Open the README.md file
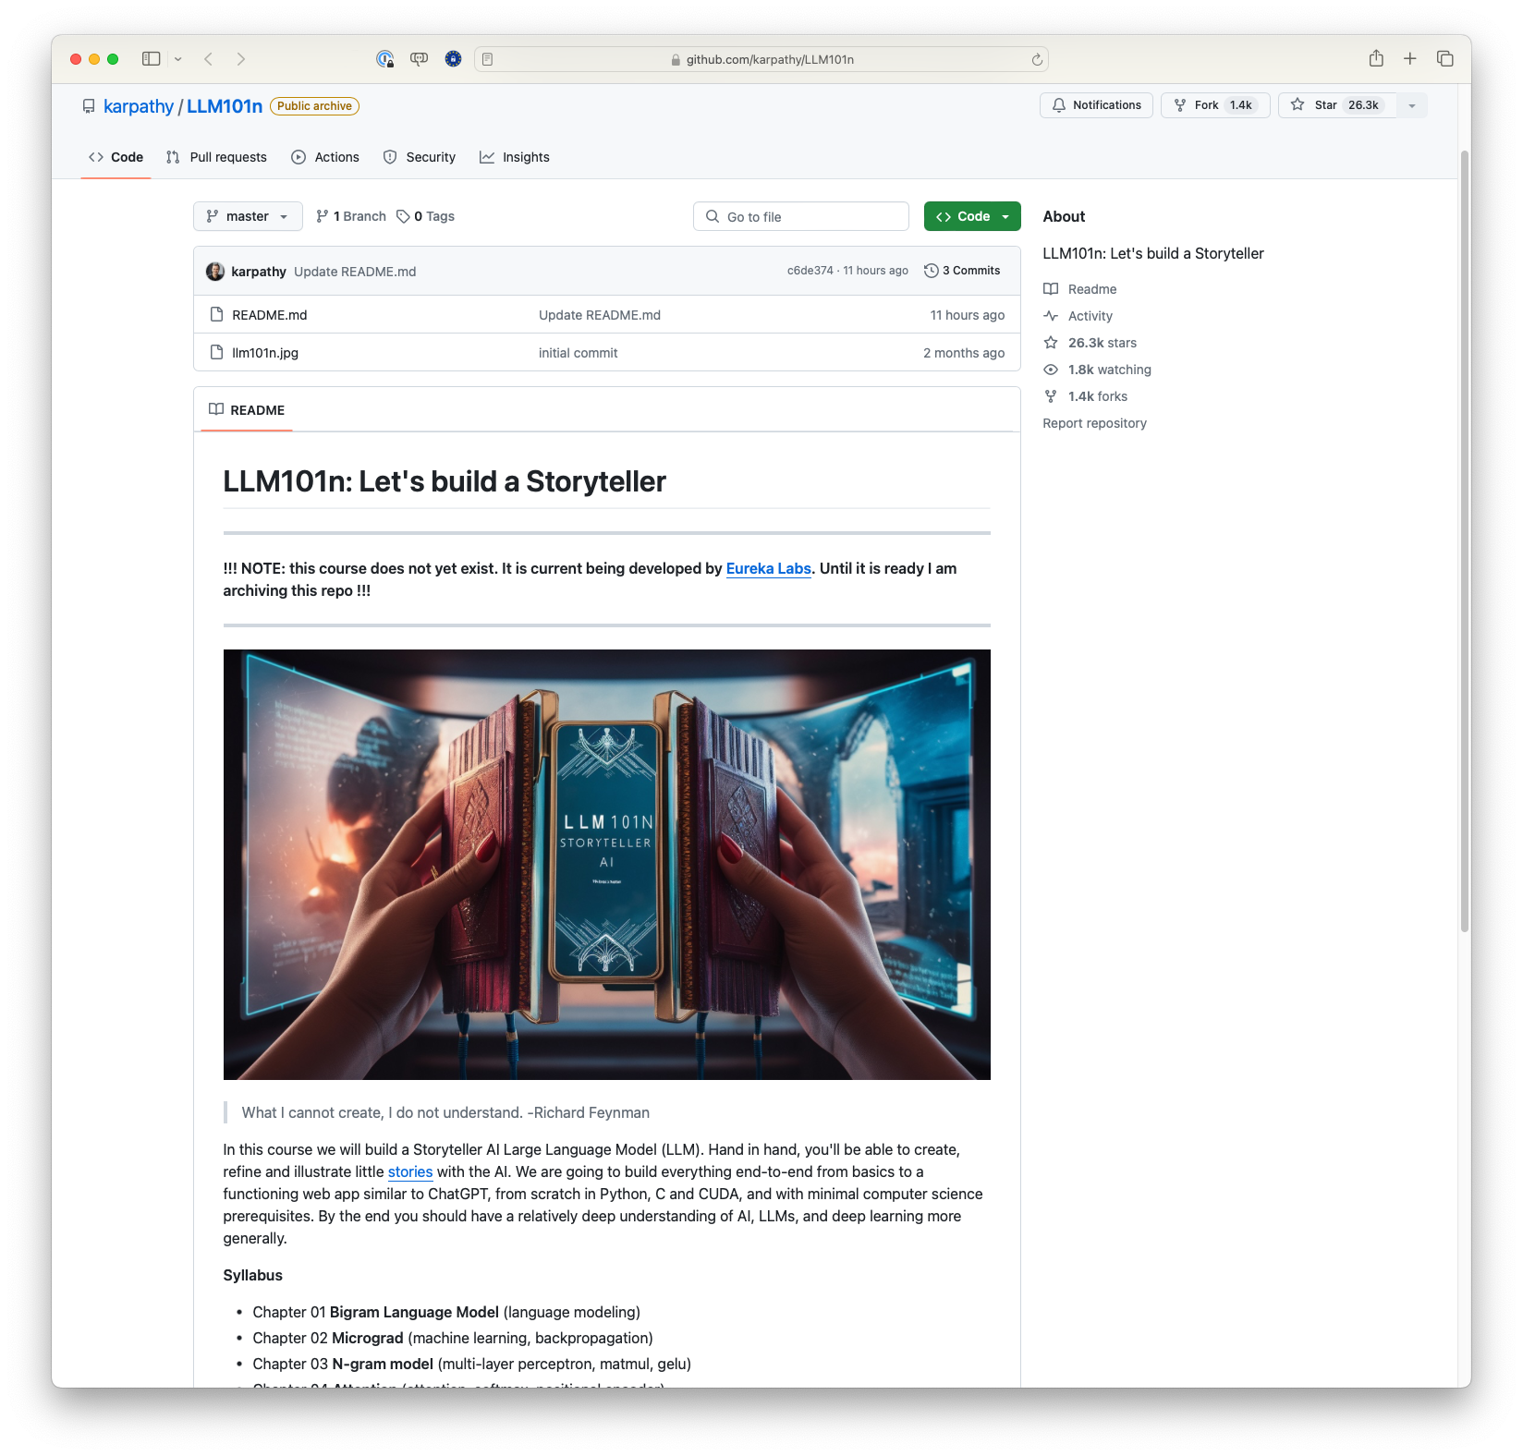This screenshot has width=1523, height=1456. pos(269,315)
